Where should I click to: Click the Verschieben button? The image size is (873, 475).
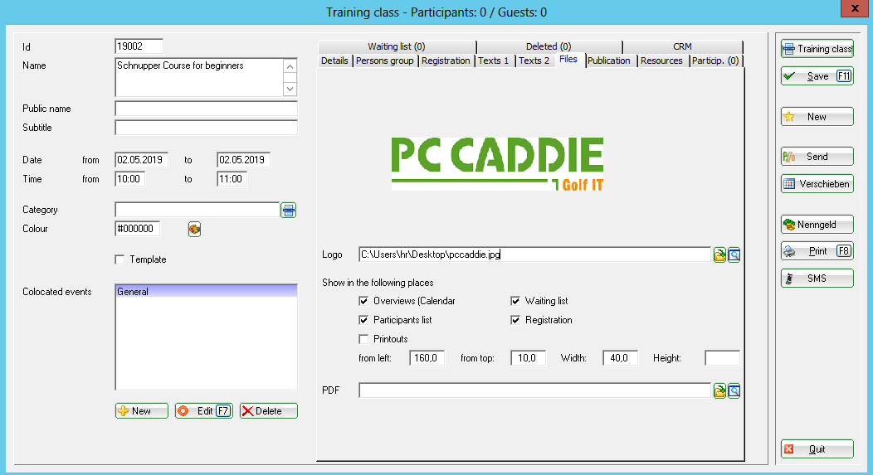[x=817, y=184]
